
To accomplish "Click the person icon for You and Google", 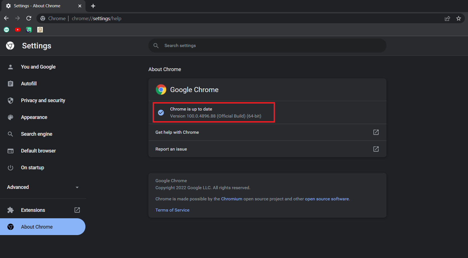I will point(10,67).
